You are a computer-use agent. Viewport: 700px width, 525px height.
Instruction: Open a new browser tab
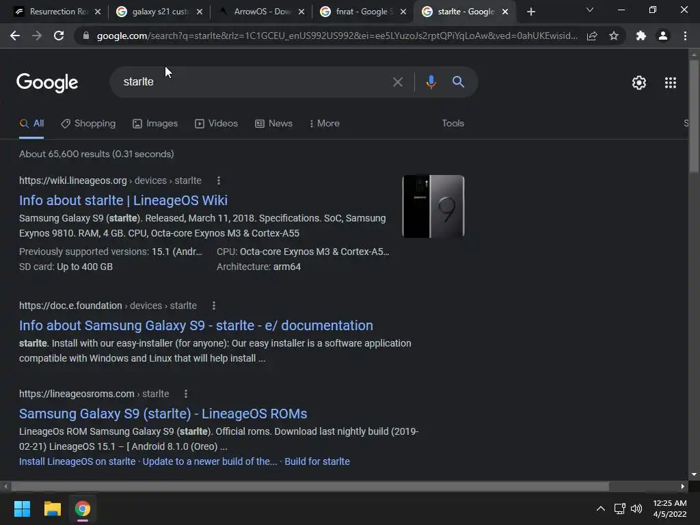click(530, 12)
